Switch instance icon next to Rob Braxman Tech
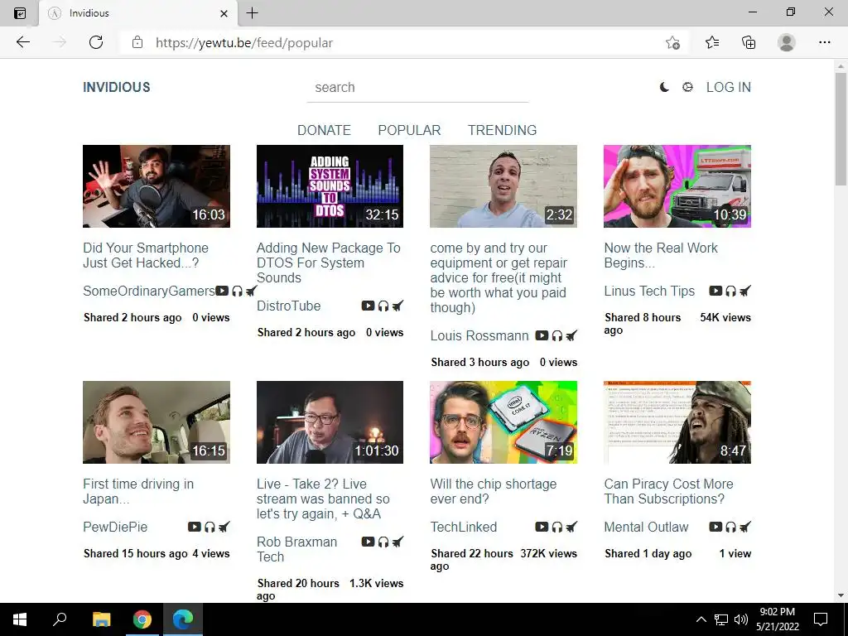 pyautogui.click(x=397, y=542)
